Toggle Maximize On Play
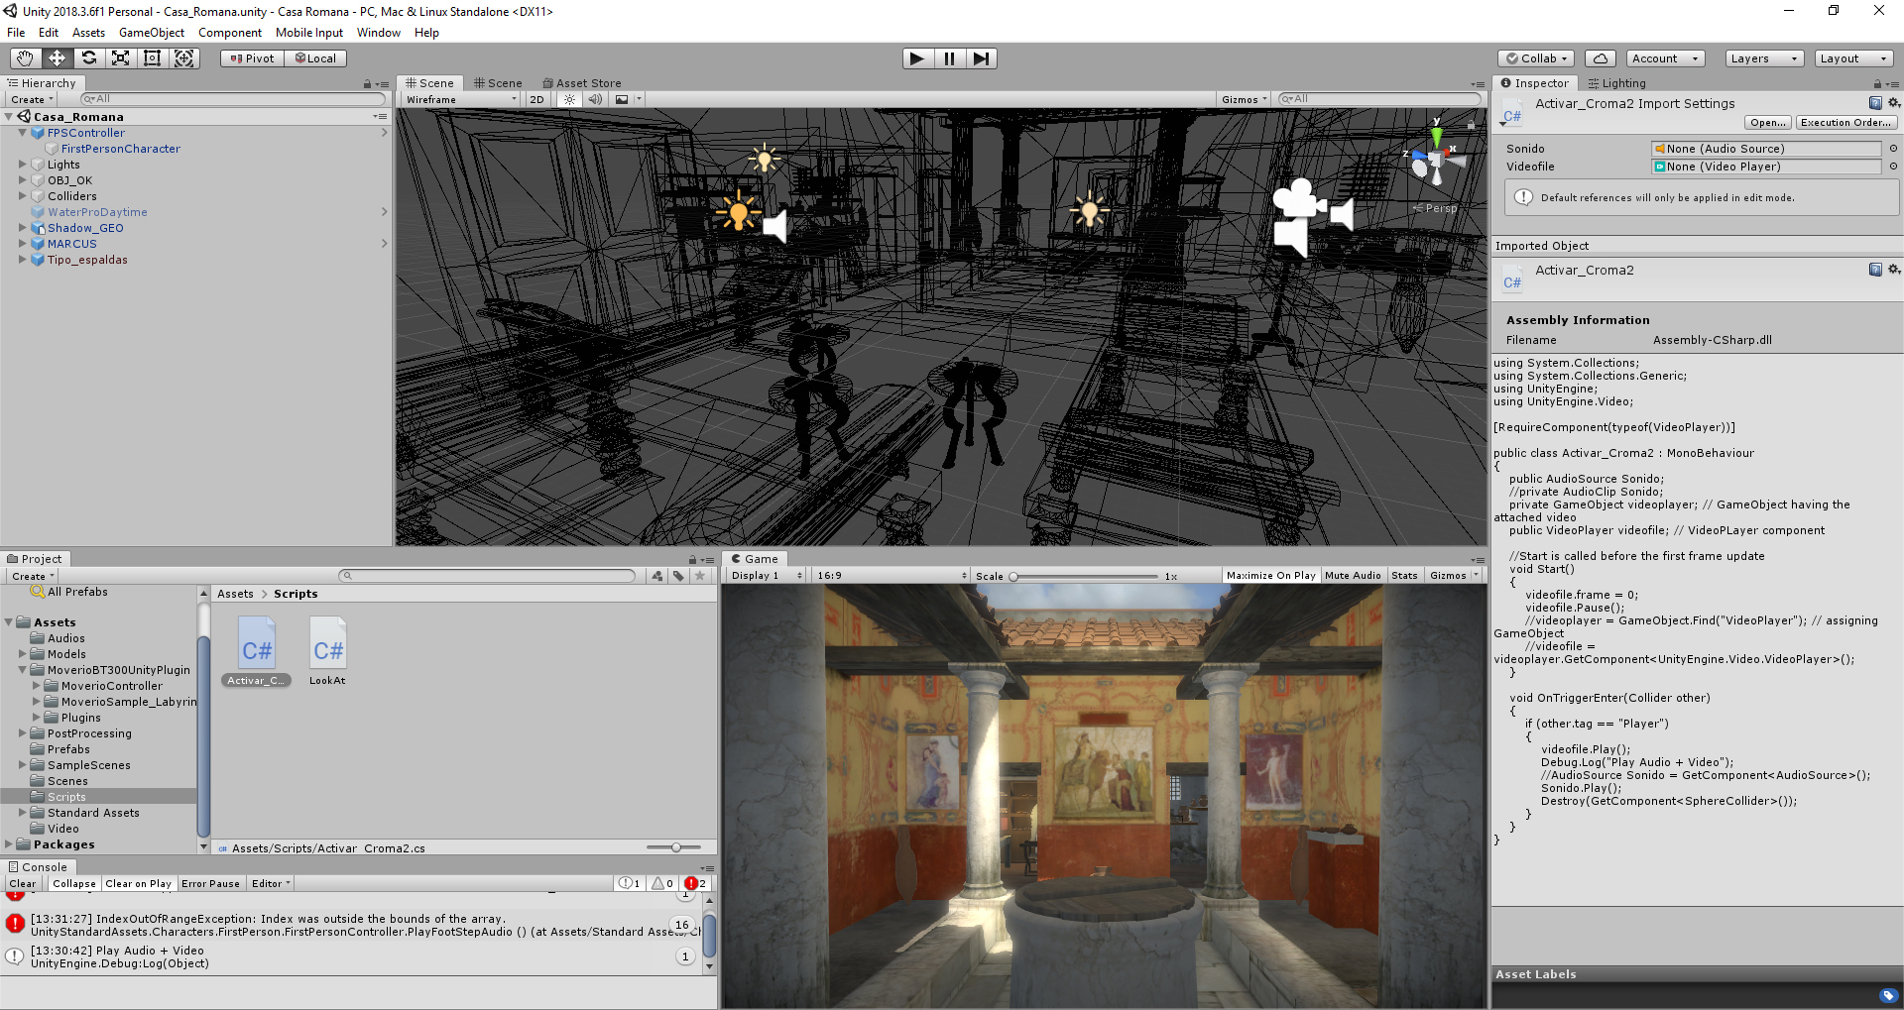 click(x=1270, y=576)
